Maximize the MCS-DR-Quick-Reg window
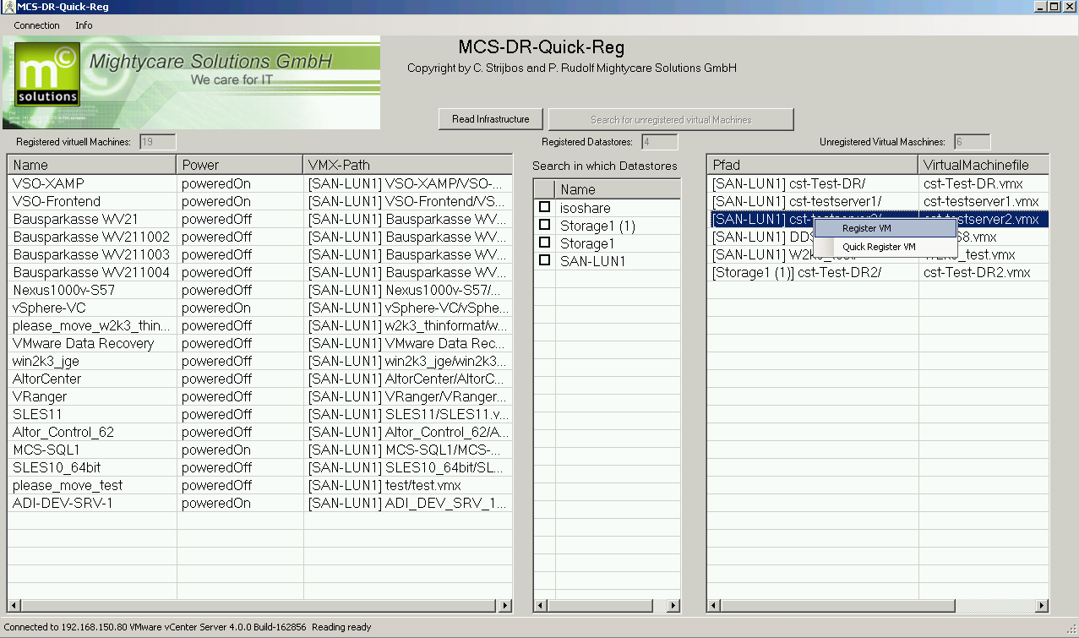Viewport: 1079px width, 638px height. (1053, 7)
